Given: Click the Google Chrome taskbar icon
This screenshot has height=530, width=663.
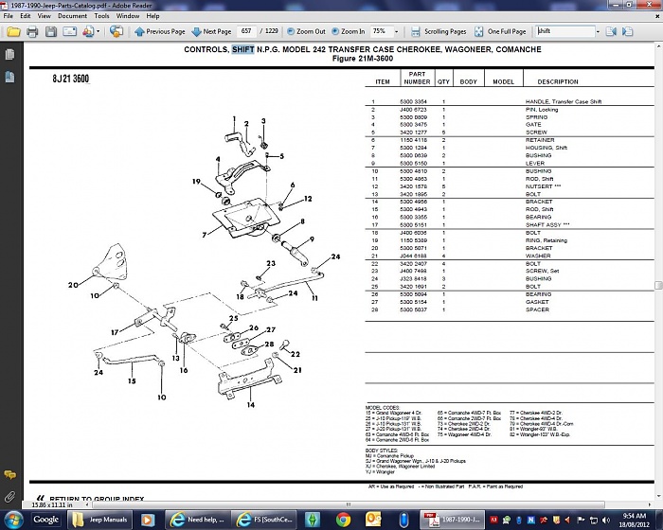Looking at the screenshot, I should (x=343, y=520).
